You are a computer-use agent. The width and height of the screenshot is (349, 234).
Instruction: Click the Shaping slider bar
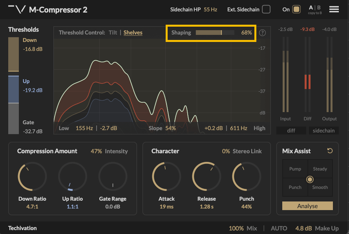[x=215, y=33]
